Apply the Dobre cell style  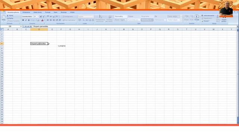tap(134, 16)
